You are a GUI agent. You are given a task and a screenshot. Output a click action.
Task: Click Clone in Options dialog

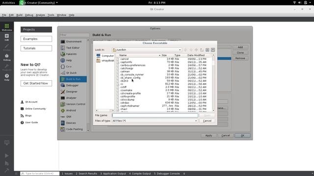click(240, 53)
